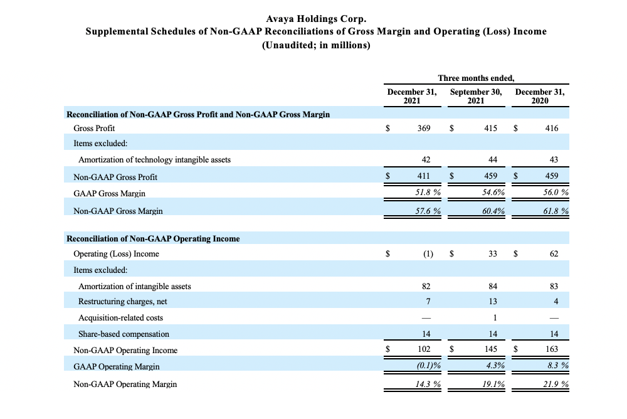Click the 'Restructuring charges, net' label

[122, 302]
